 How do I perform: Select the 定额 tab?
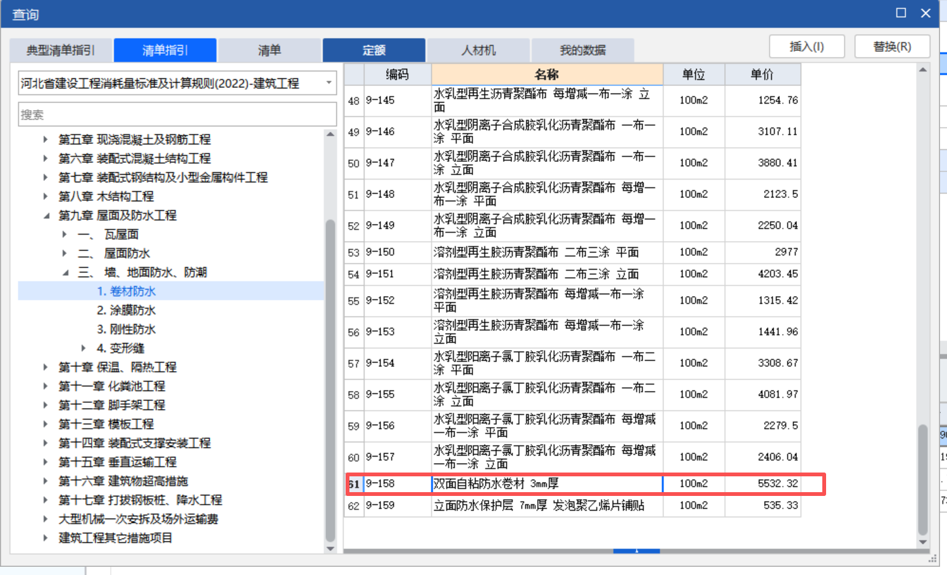coord(373,50)
